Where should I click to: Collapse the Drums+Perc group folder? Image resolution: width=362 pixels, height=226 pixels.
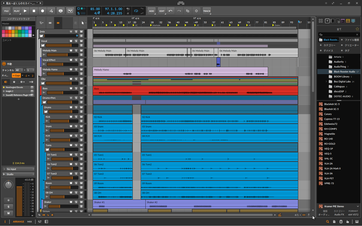pyautogui.click(x=44, y=102)
